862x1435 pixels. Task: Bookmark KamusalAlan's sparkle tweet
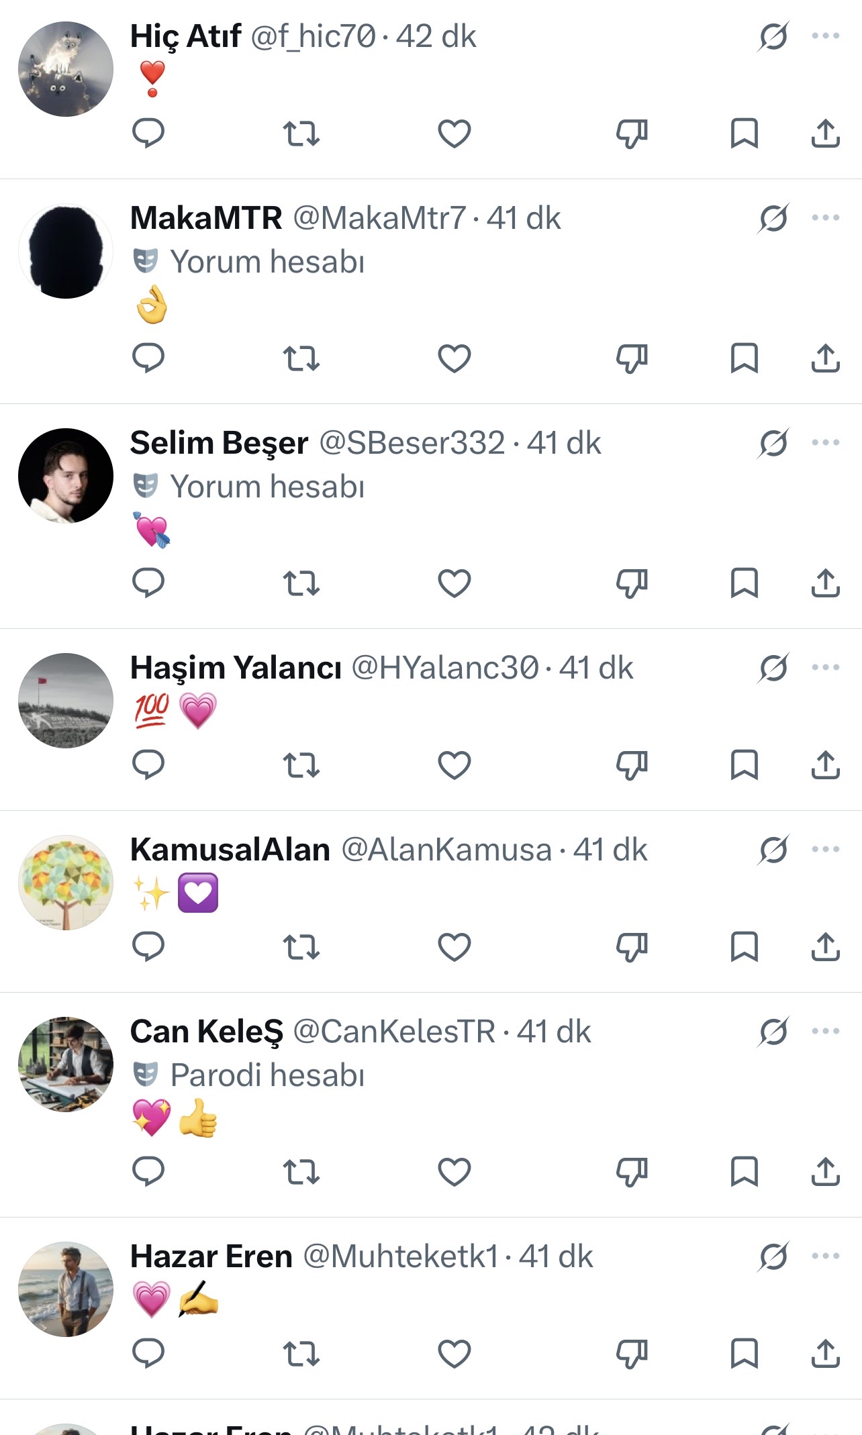click(x=744, y=946)
